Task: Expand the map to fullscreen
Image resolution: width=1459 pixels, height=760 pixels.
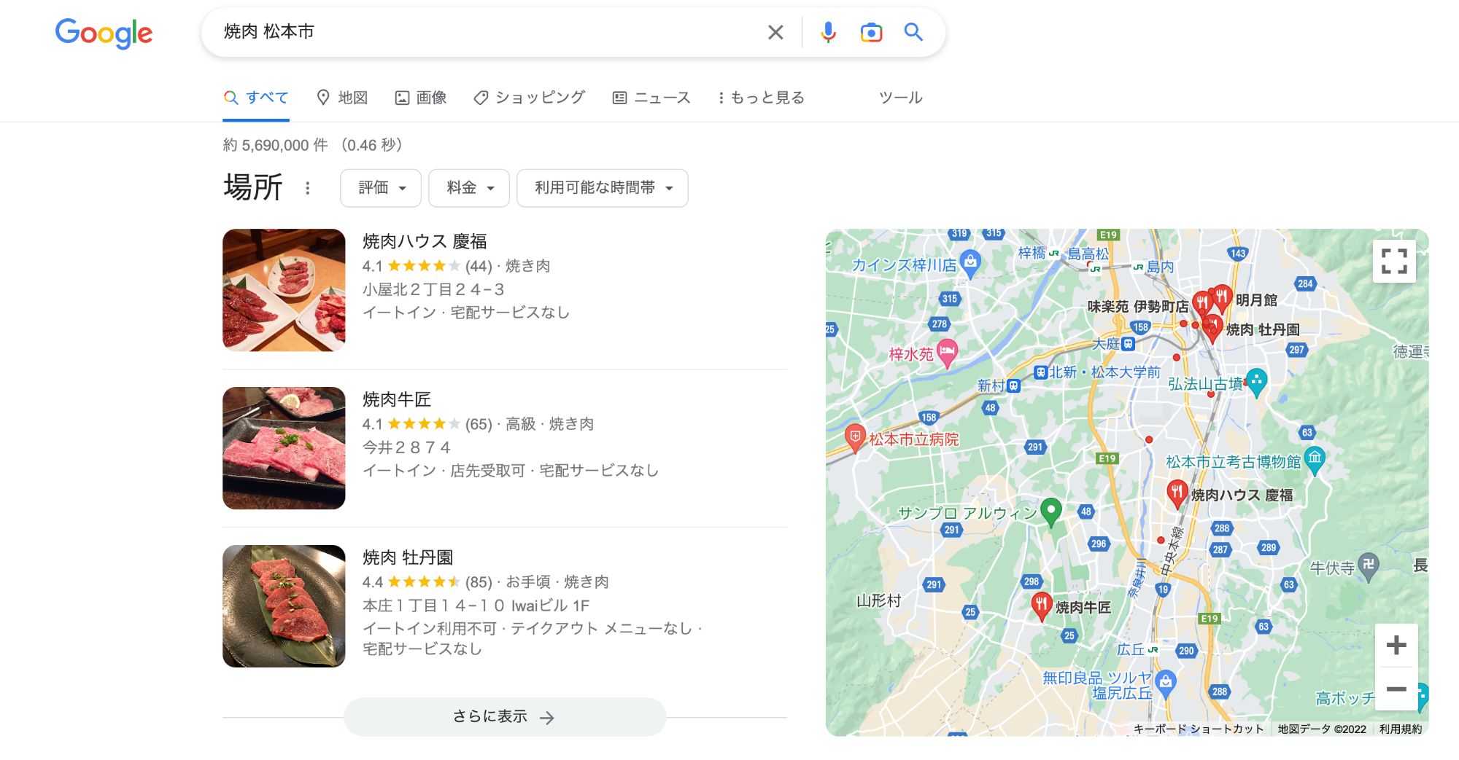Action: tap(1394, 261)
